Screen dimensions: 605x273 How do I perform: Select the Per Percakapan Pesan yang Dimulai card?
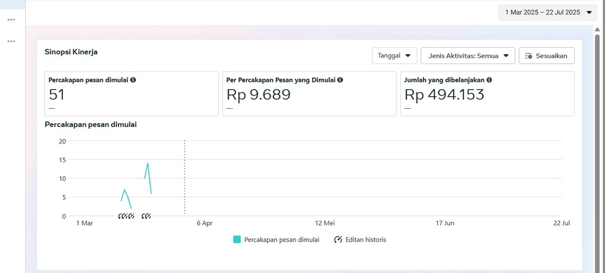pyautogui.click(x=309, y=94)
